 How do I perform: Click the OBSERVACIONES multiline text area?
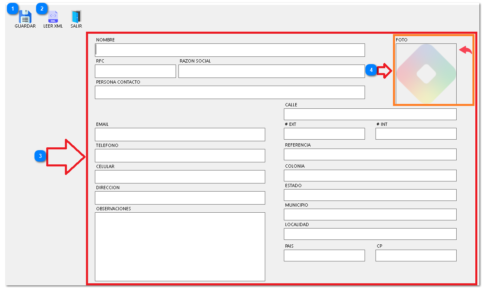tap(180, 246)
